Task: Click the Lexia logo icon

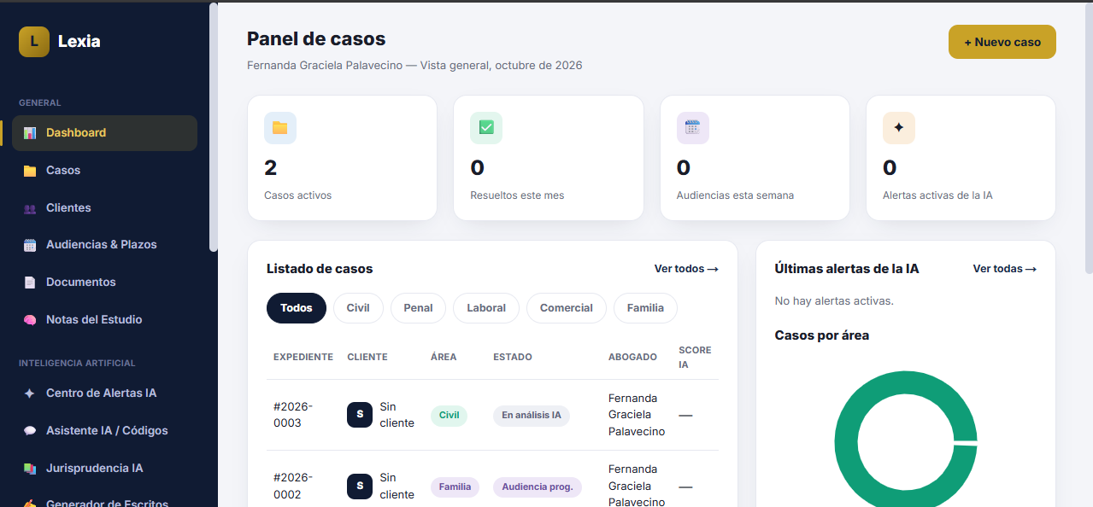Action: click(34, 41)
